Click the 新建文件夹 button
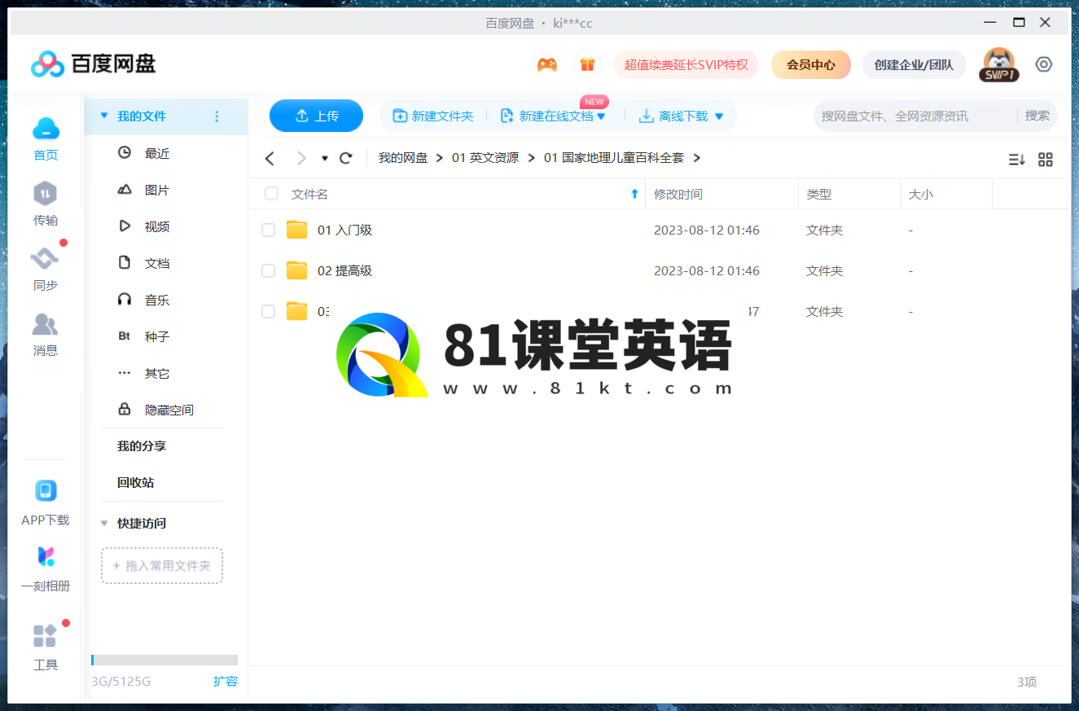Screen dimensions: 1079x711 [432, 116]
